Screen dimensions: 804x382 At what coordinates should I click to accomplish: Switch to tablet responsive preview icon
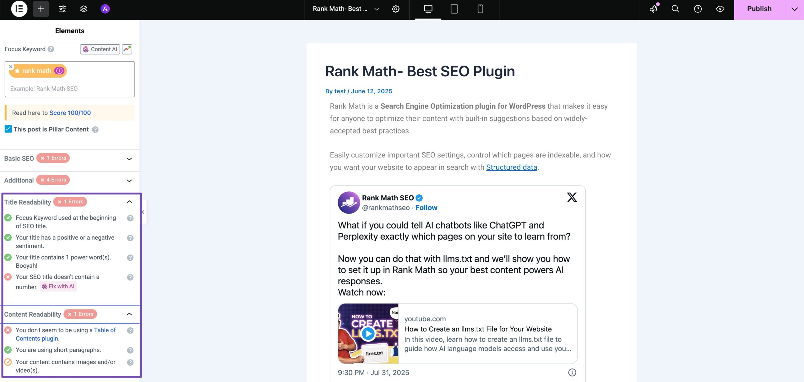[454, 9]
